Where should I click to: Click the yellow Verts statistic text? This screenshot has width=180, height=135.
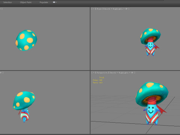97,82
